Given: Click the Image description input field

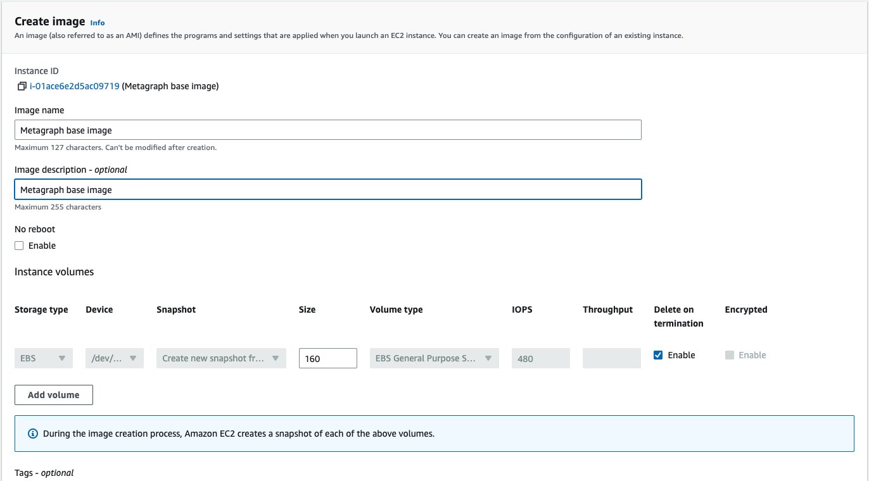Looking at the screenshot, I should click(x=328, y=189).
